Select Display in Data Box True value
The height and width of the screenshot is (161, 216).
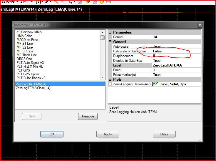(x=176, y=61)
